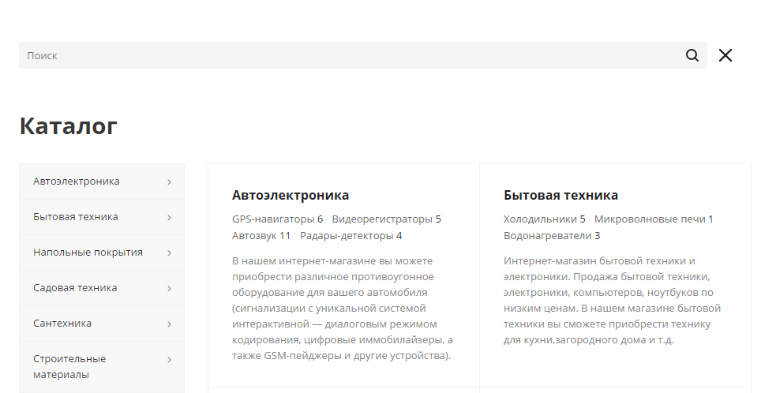Open the Автозвук subcategory link

coord(254,236)
